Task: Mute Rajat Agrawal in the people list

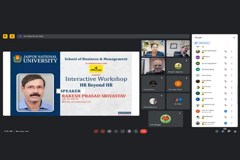Action: click(226, 117)
